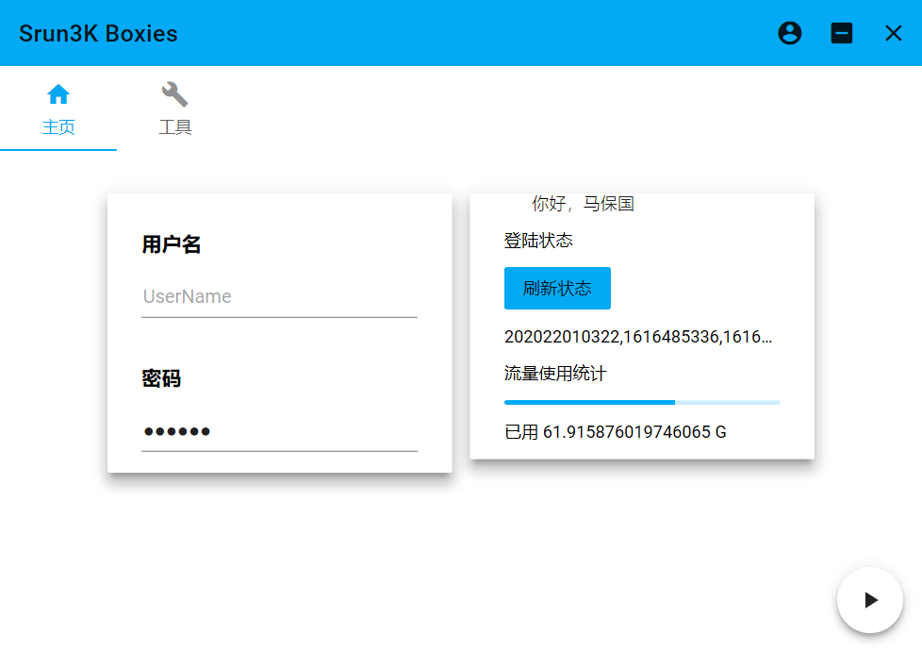Click the 已用 data usage text
The width and height of the screenshot is (922, 652).
click(613, 431)
